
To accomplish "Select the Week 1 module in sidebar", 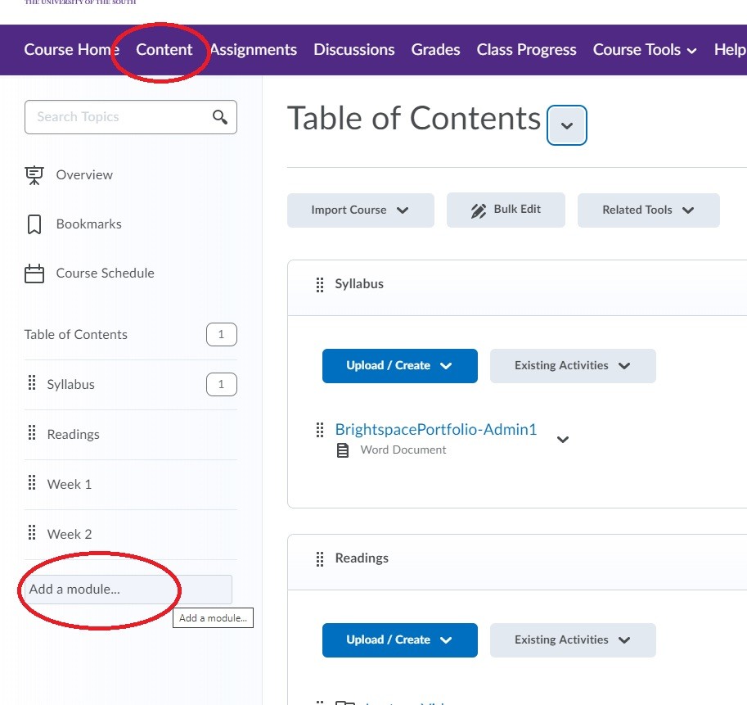I will pyautogui.click(x=69, y=484).
